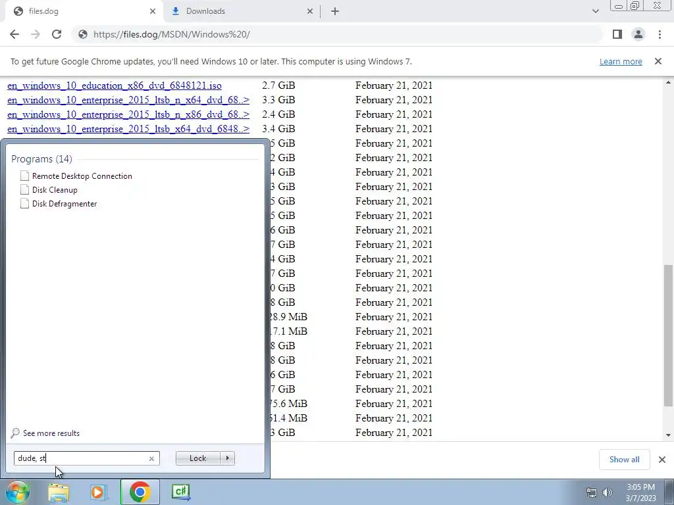Open Windows Explorer from taskbar
The width and height of the screenshot is (674, 505).
[59, 492]
